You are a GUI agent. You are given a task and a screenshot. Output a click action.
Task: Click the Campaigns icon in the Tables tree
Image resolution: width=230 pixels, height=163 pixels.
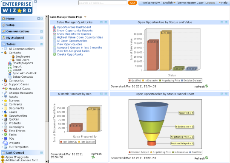click(x=6, y=127)
